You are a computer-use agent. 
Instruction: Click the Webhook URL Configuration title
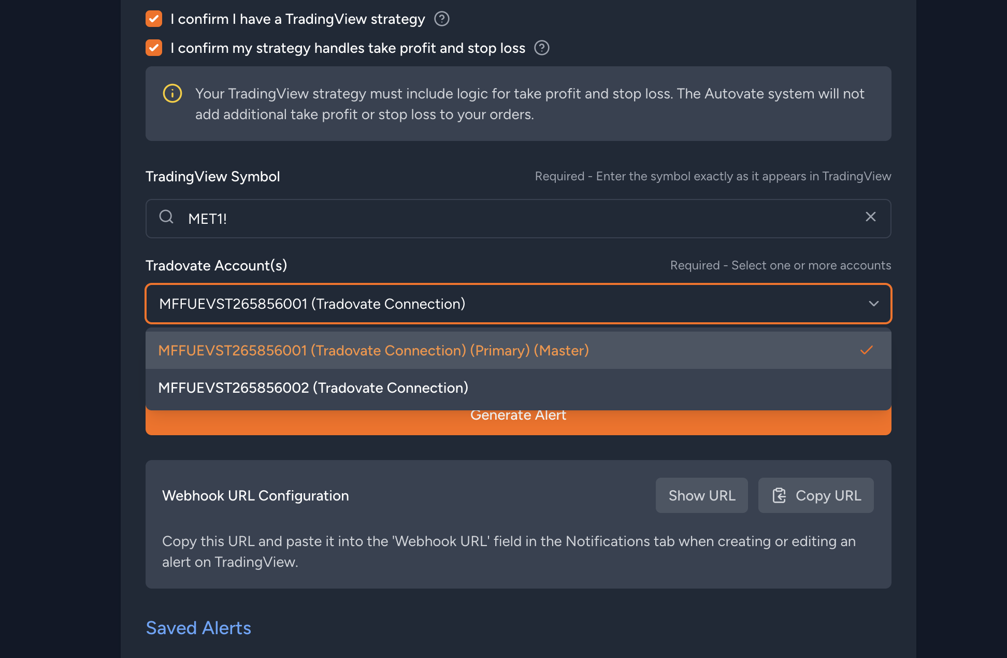point(255,496)
